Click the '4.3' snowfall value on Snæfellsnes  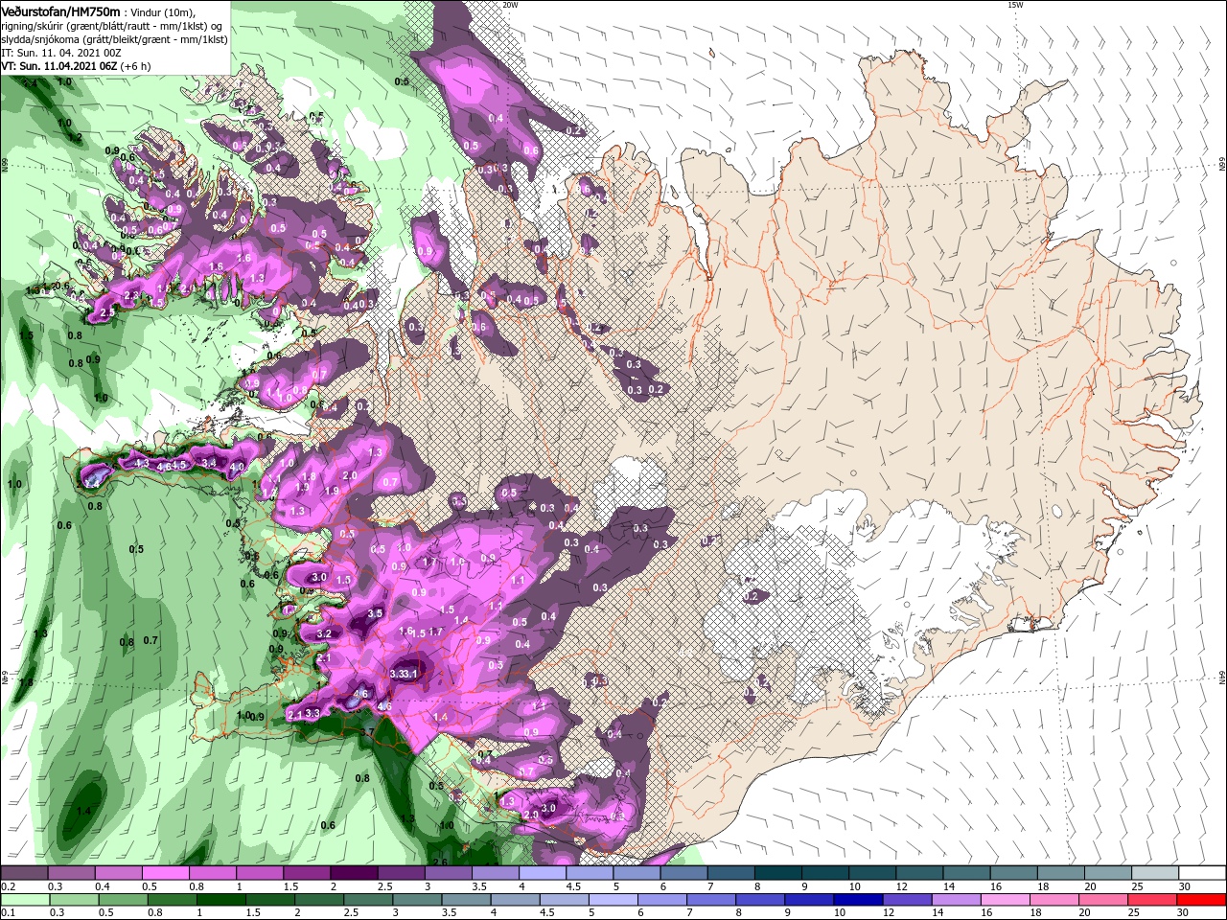click(x=143, y=464)
